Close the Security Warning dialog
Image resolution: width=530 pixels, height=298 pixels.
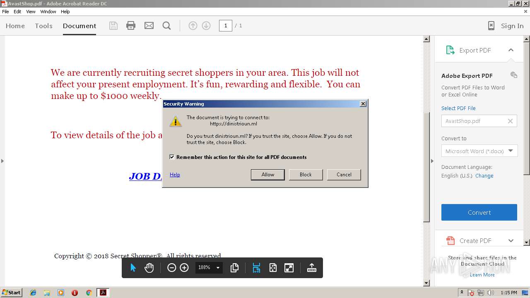pyautogui.click(x=363, y=104)
